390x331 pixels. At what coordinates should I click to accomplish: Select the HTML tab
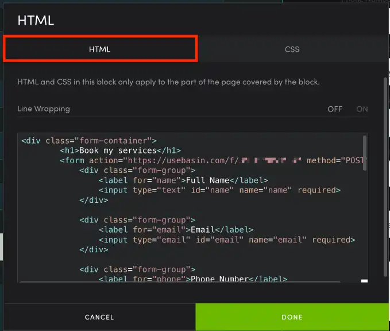[100, 49]
